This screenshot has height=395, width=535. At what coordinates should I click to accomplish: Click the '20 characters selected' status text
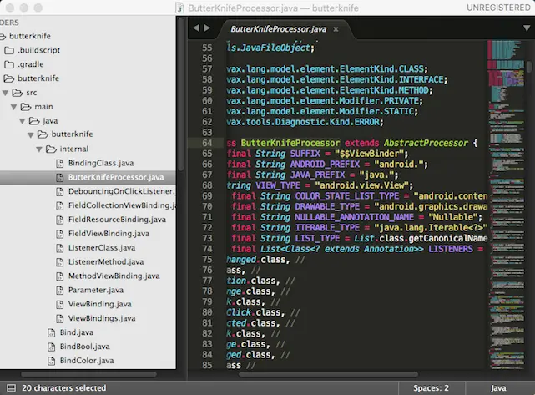click(63, 387)
